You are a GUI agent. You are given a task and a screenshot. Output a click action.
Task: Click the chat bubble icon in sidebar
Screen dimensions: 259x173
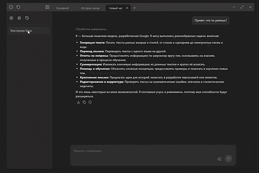(x=19, y=18)
